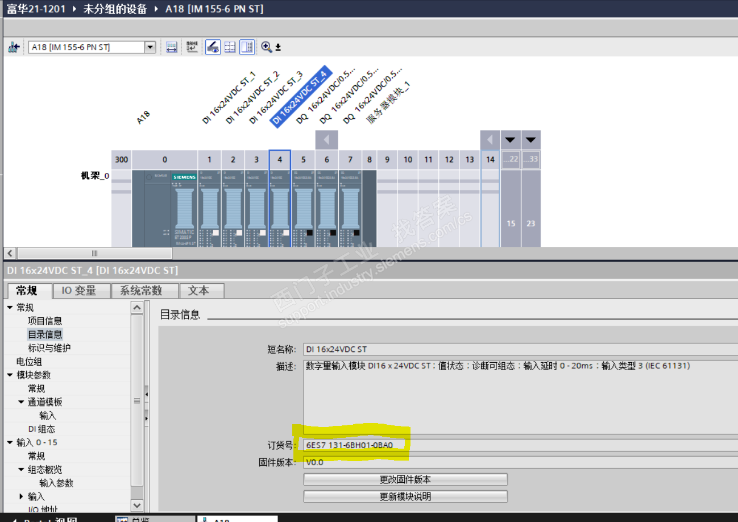The width and height of the screenshot is (738, 522).
Task: Click the DI 16x24VDC ST_1 module label
Action: [229, 98]
